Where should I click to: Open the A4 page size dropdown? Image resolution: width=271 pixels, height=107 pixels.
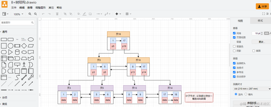[252, 89]
